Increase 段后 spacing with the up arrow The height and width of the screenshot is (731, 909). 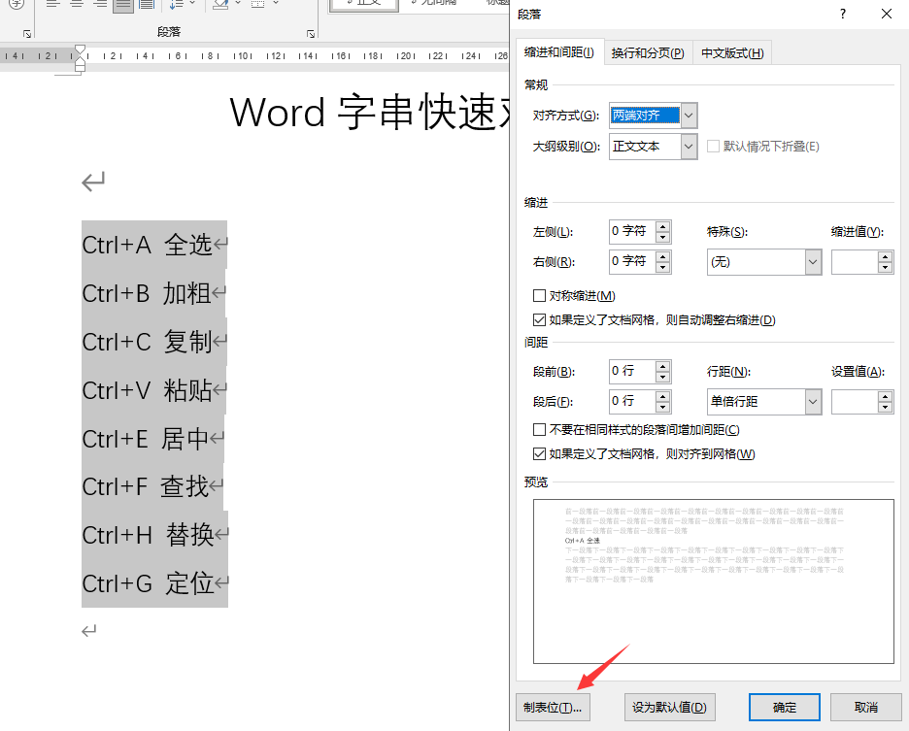pyautogui.click(x=662, y=396)
